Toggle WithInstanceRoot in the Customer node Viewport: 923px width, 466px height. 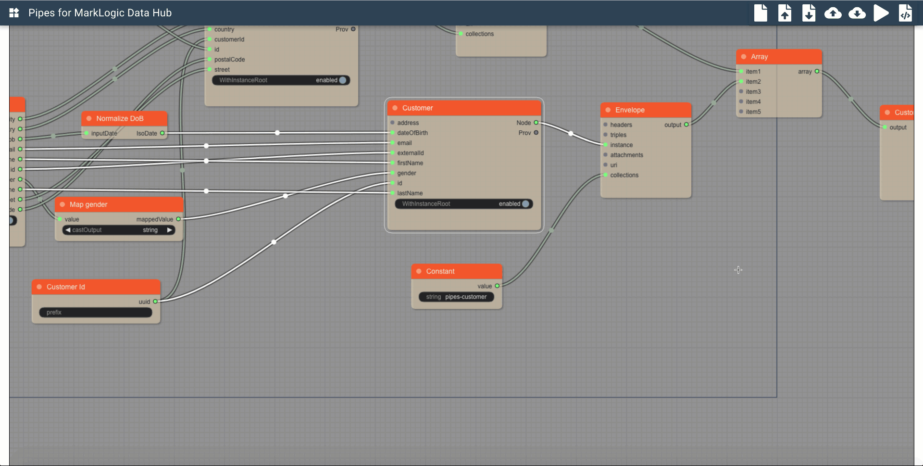point(525,204)
